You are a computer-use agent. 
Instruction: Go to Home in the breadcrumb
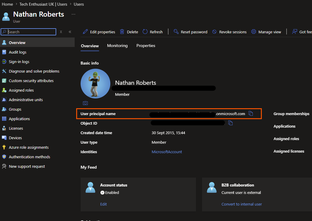pos(7,4)
